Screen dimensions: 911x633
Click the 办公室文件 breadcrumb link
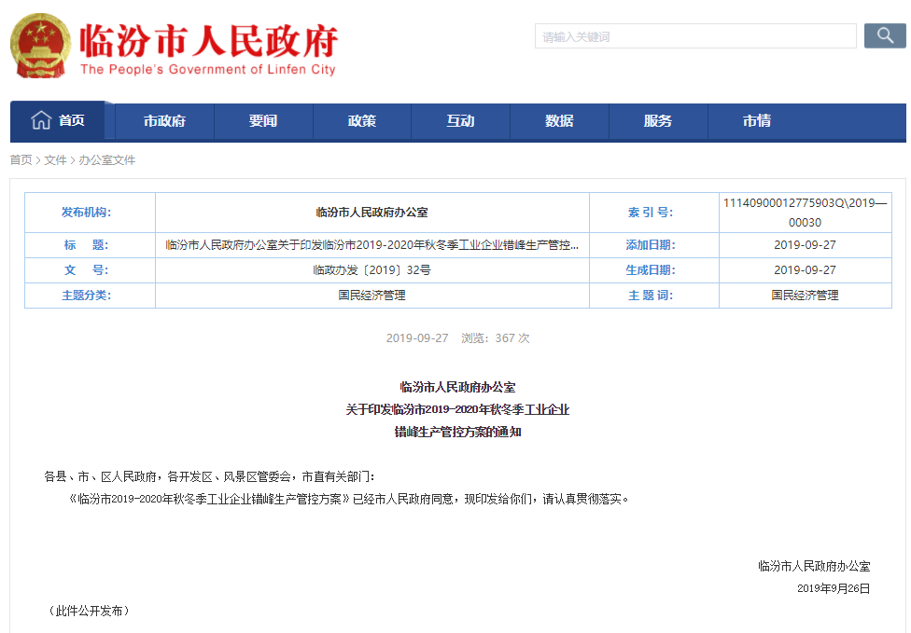[x=107, y=160]
